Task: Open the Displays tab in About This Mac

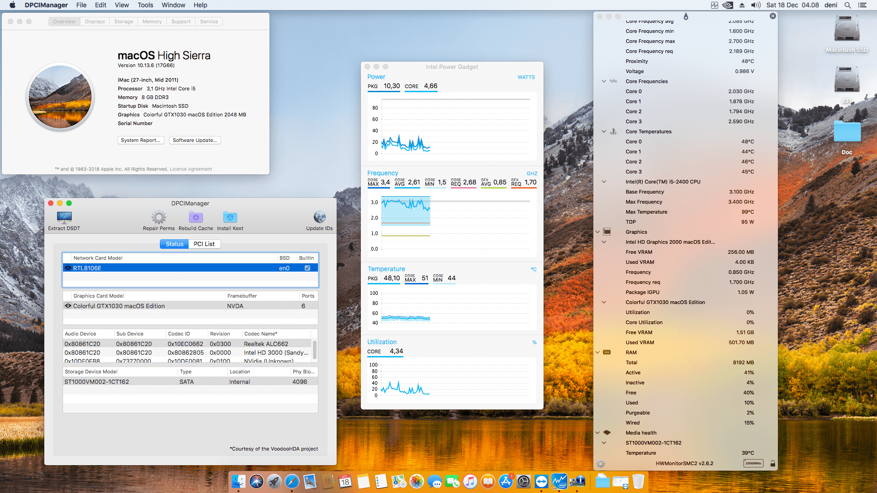Action: 95,21
